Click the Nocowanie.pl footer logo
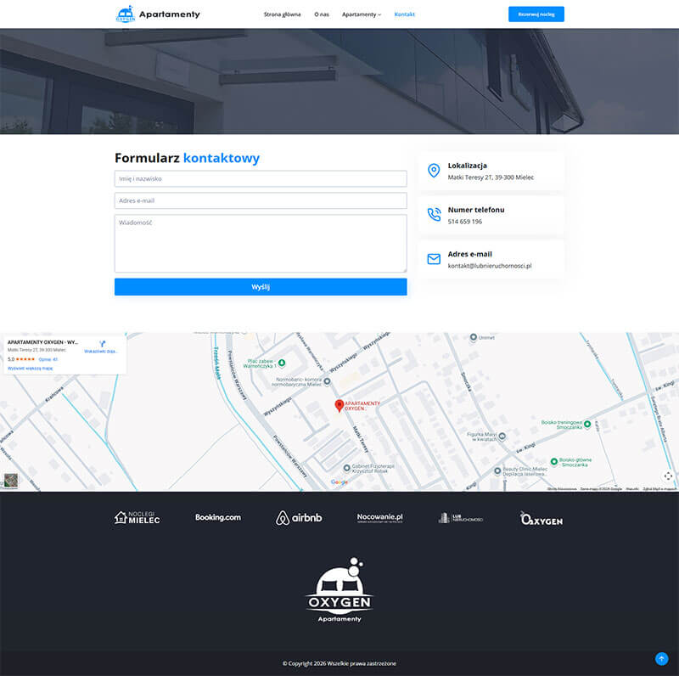Viewport: 679px width, 676px height. tap(379, 517)
